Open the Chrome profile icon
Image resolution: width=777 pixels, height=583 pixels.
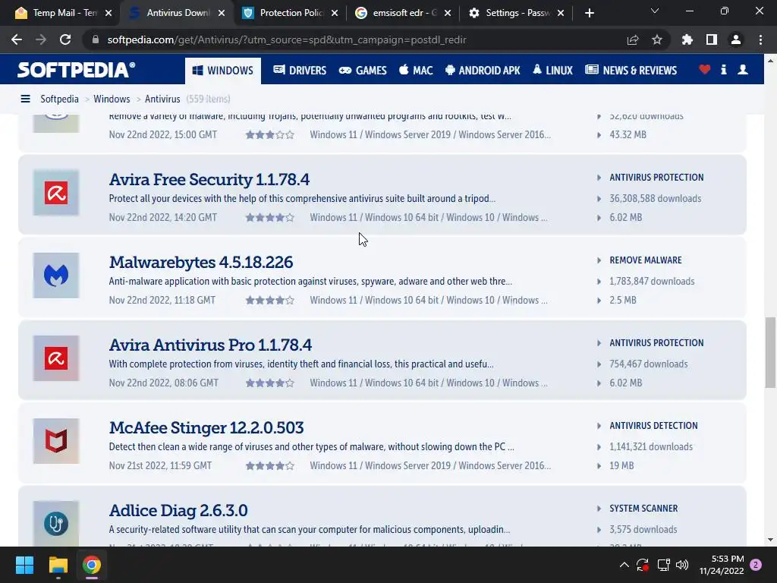point(736,39)
